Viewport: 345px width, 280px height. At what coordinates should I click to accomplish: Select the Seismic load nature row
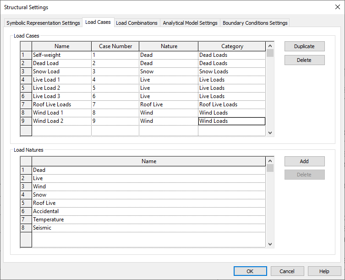[148, 228]
